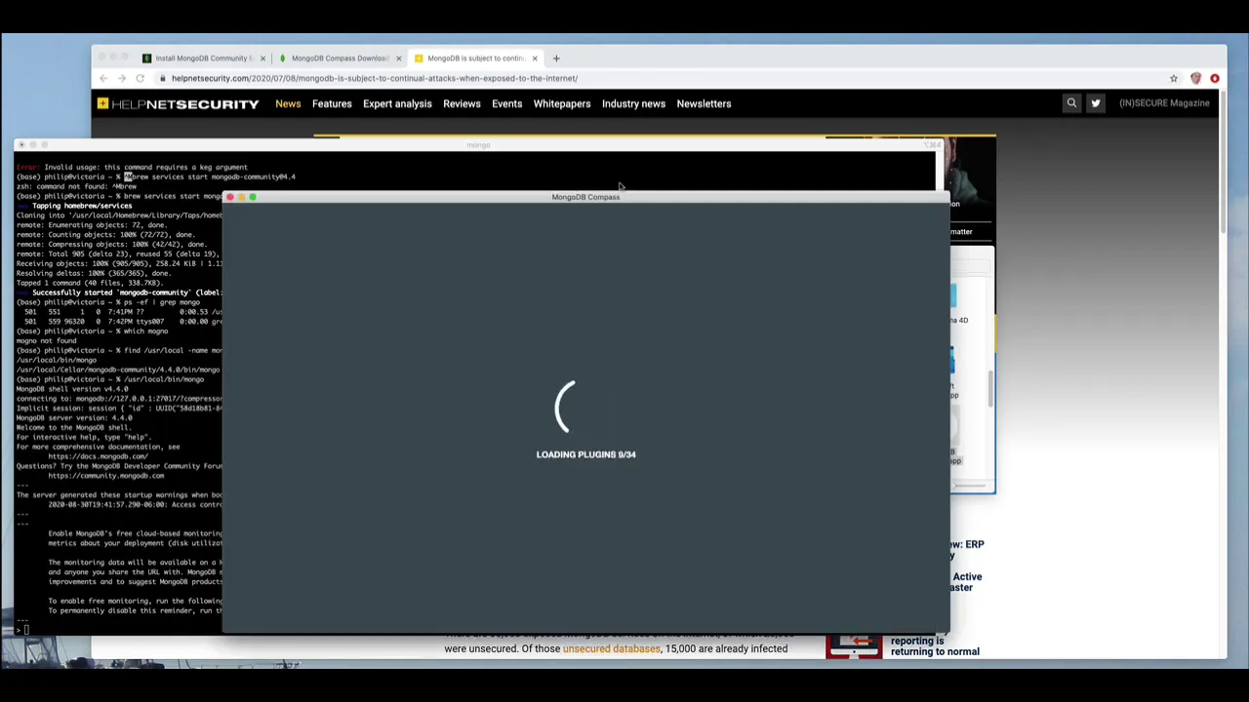Select the 'MongoDB is subject to' tab
This screenshot has width=1249, height=702.
click(475, 58)
